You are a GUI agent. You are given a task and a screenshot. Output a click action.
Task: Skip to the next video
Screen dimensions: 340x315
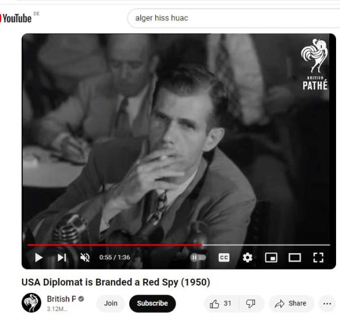62,258
